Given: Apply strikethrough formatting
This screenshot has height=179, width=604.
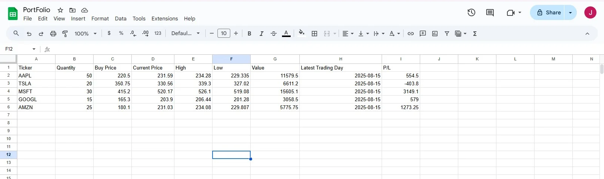Looking at the screenshot, I should click(274, 34).
